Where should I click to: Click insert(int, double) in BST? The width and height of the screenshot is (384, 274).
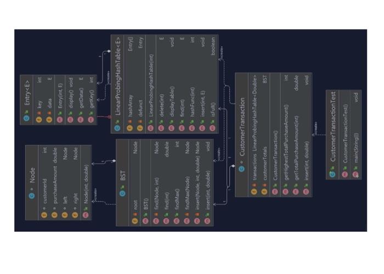click(208, 190)
